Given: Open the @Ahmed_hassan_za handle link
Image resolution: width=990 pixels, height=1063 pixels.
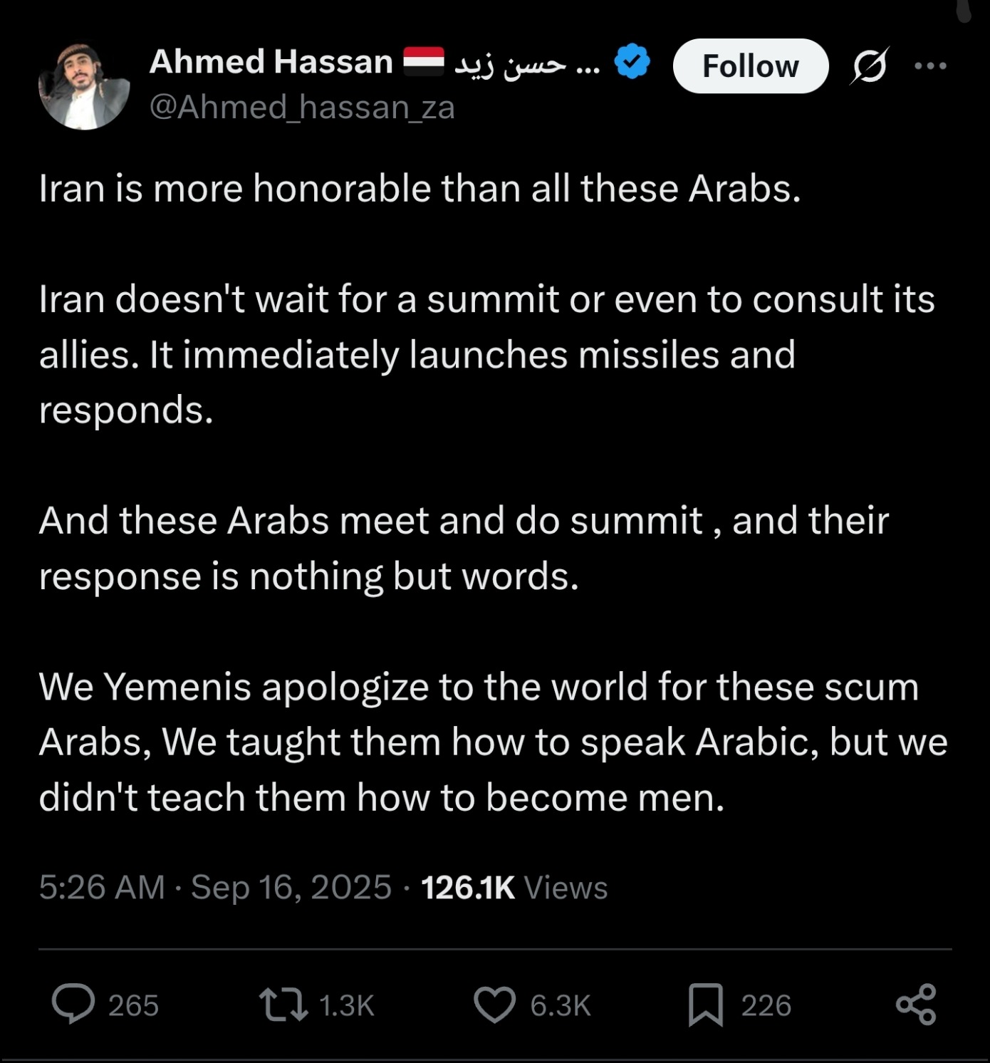Looking at the screenshot, I should 302,108.
